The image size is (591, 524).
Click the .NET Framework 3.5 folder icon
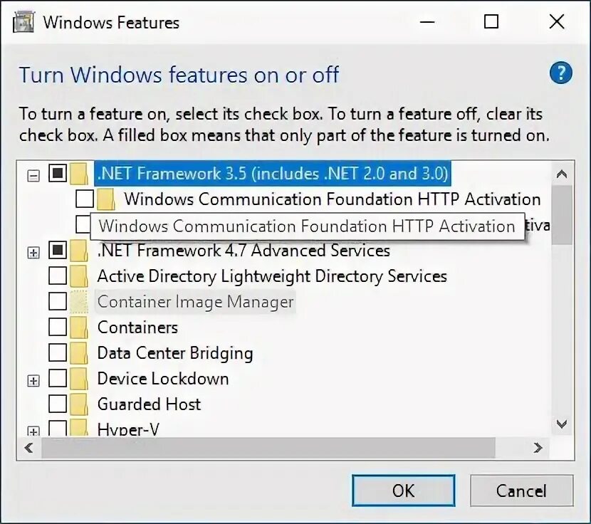point(79,174)
